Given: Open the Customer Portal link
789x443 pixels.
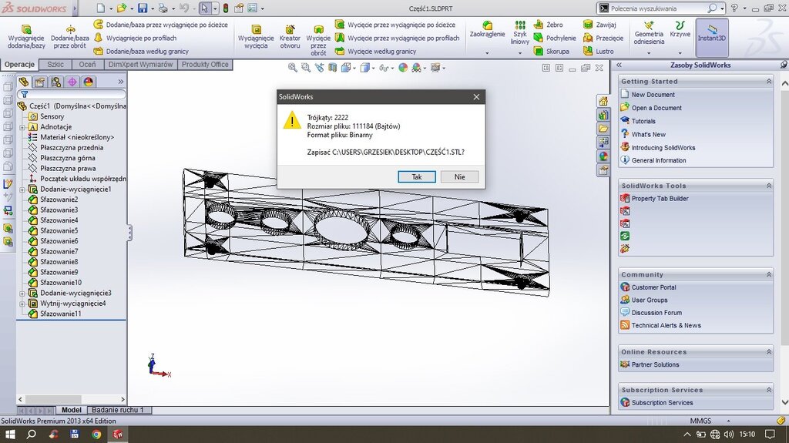Looking at the screenshot, I should tap(656, 287).
